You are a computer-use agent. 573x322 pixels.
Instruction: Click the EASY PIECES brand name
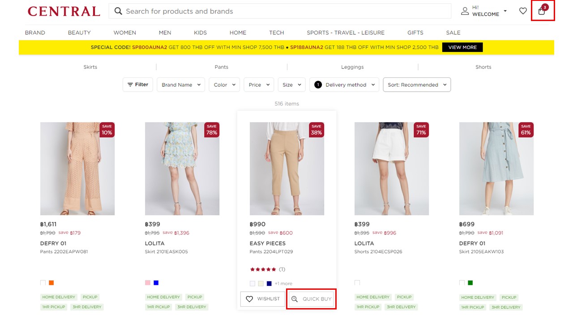[x=268, y=243]
